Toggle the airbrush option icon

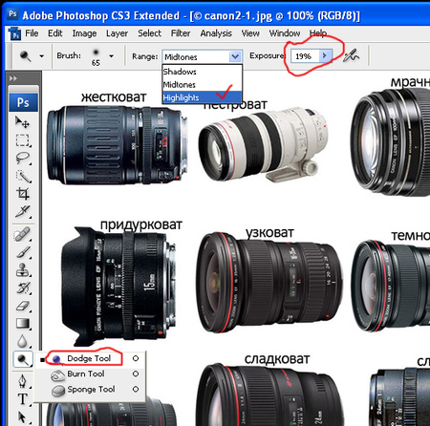pos(351,55)
